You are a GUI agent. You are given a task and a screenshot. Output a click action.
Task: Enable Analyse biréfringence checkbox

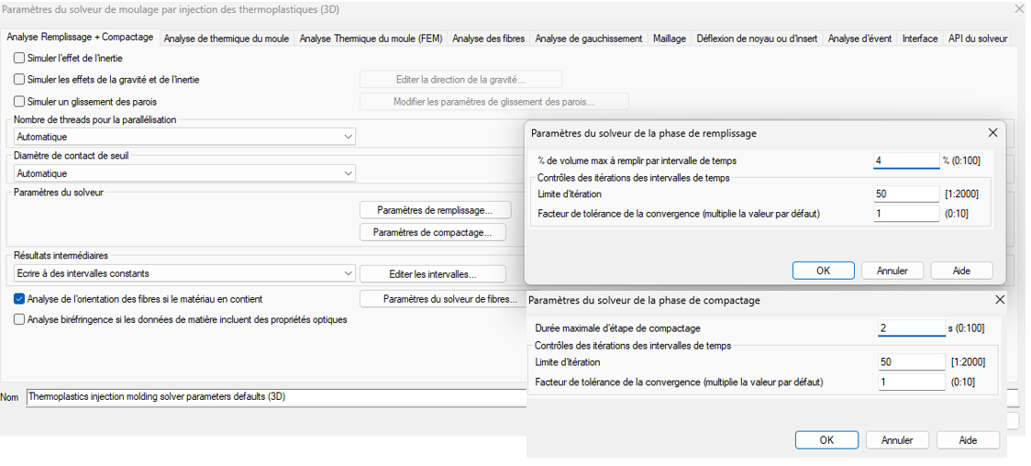(x=20, y=320)
